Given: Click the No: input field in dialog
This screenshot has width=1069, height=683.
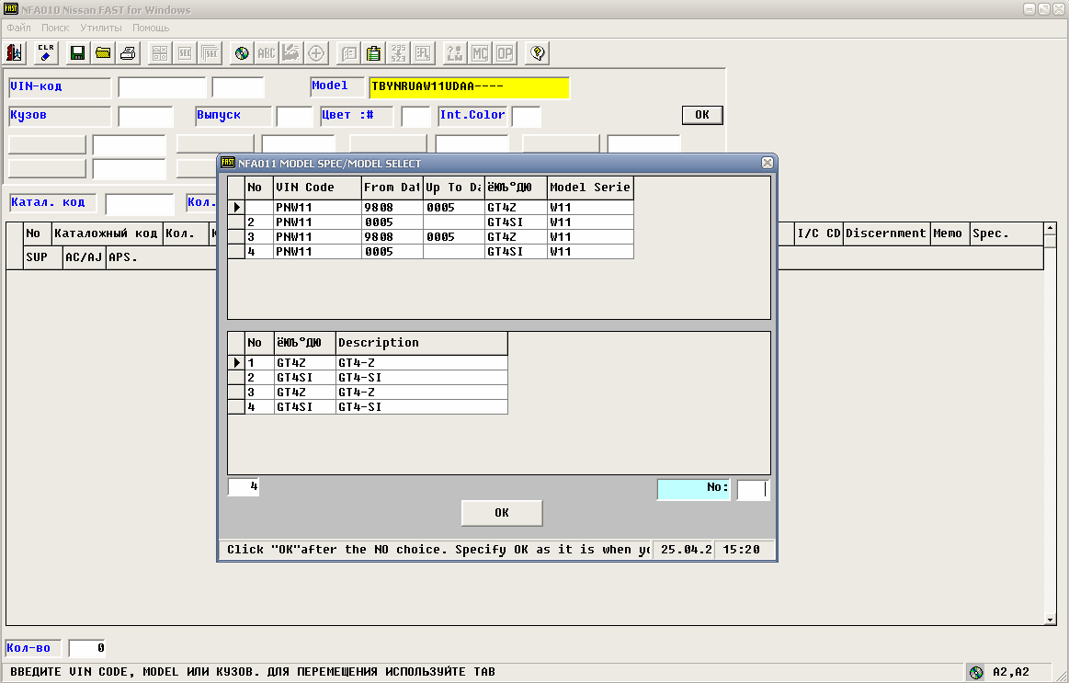Looking at the screenshot, I should [x=753, y=489].
